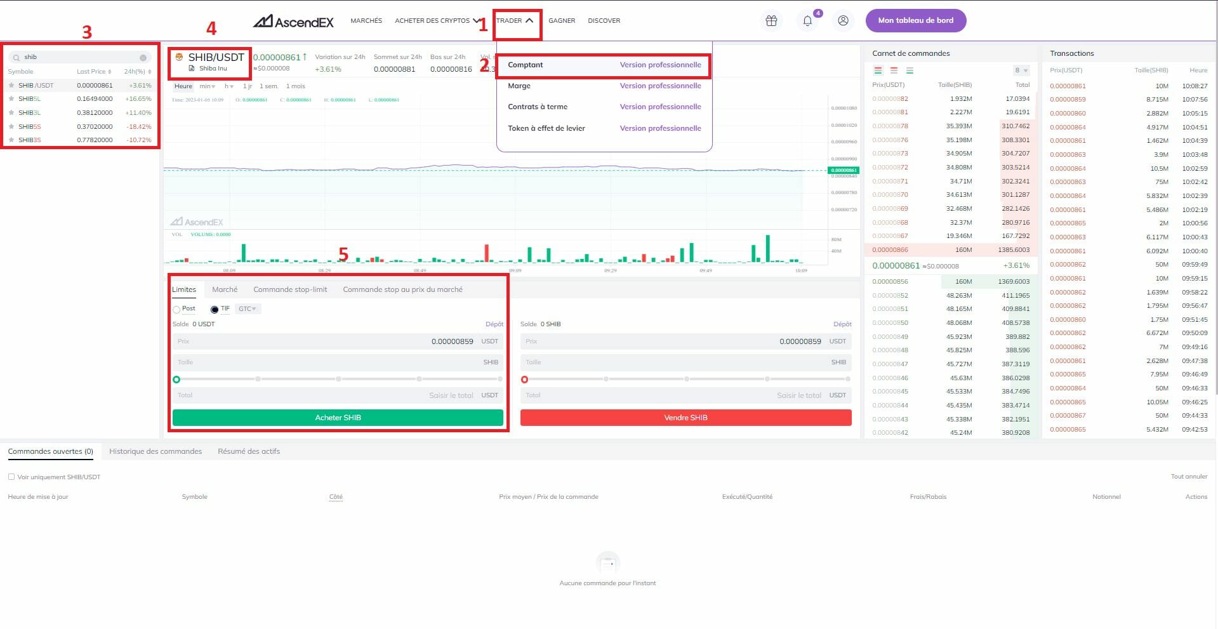Viewport: 1218px width, 629px height.
Task: Click the Acheter SHIB button
Action: click(x=338, y=418)
